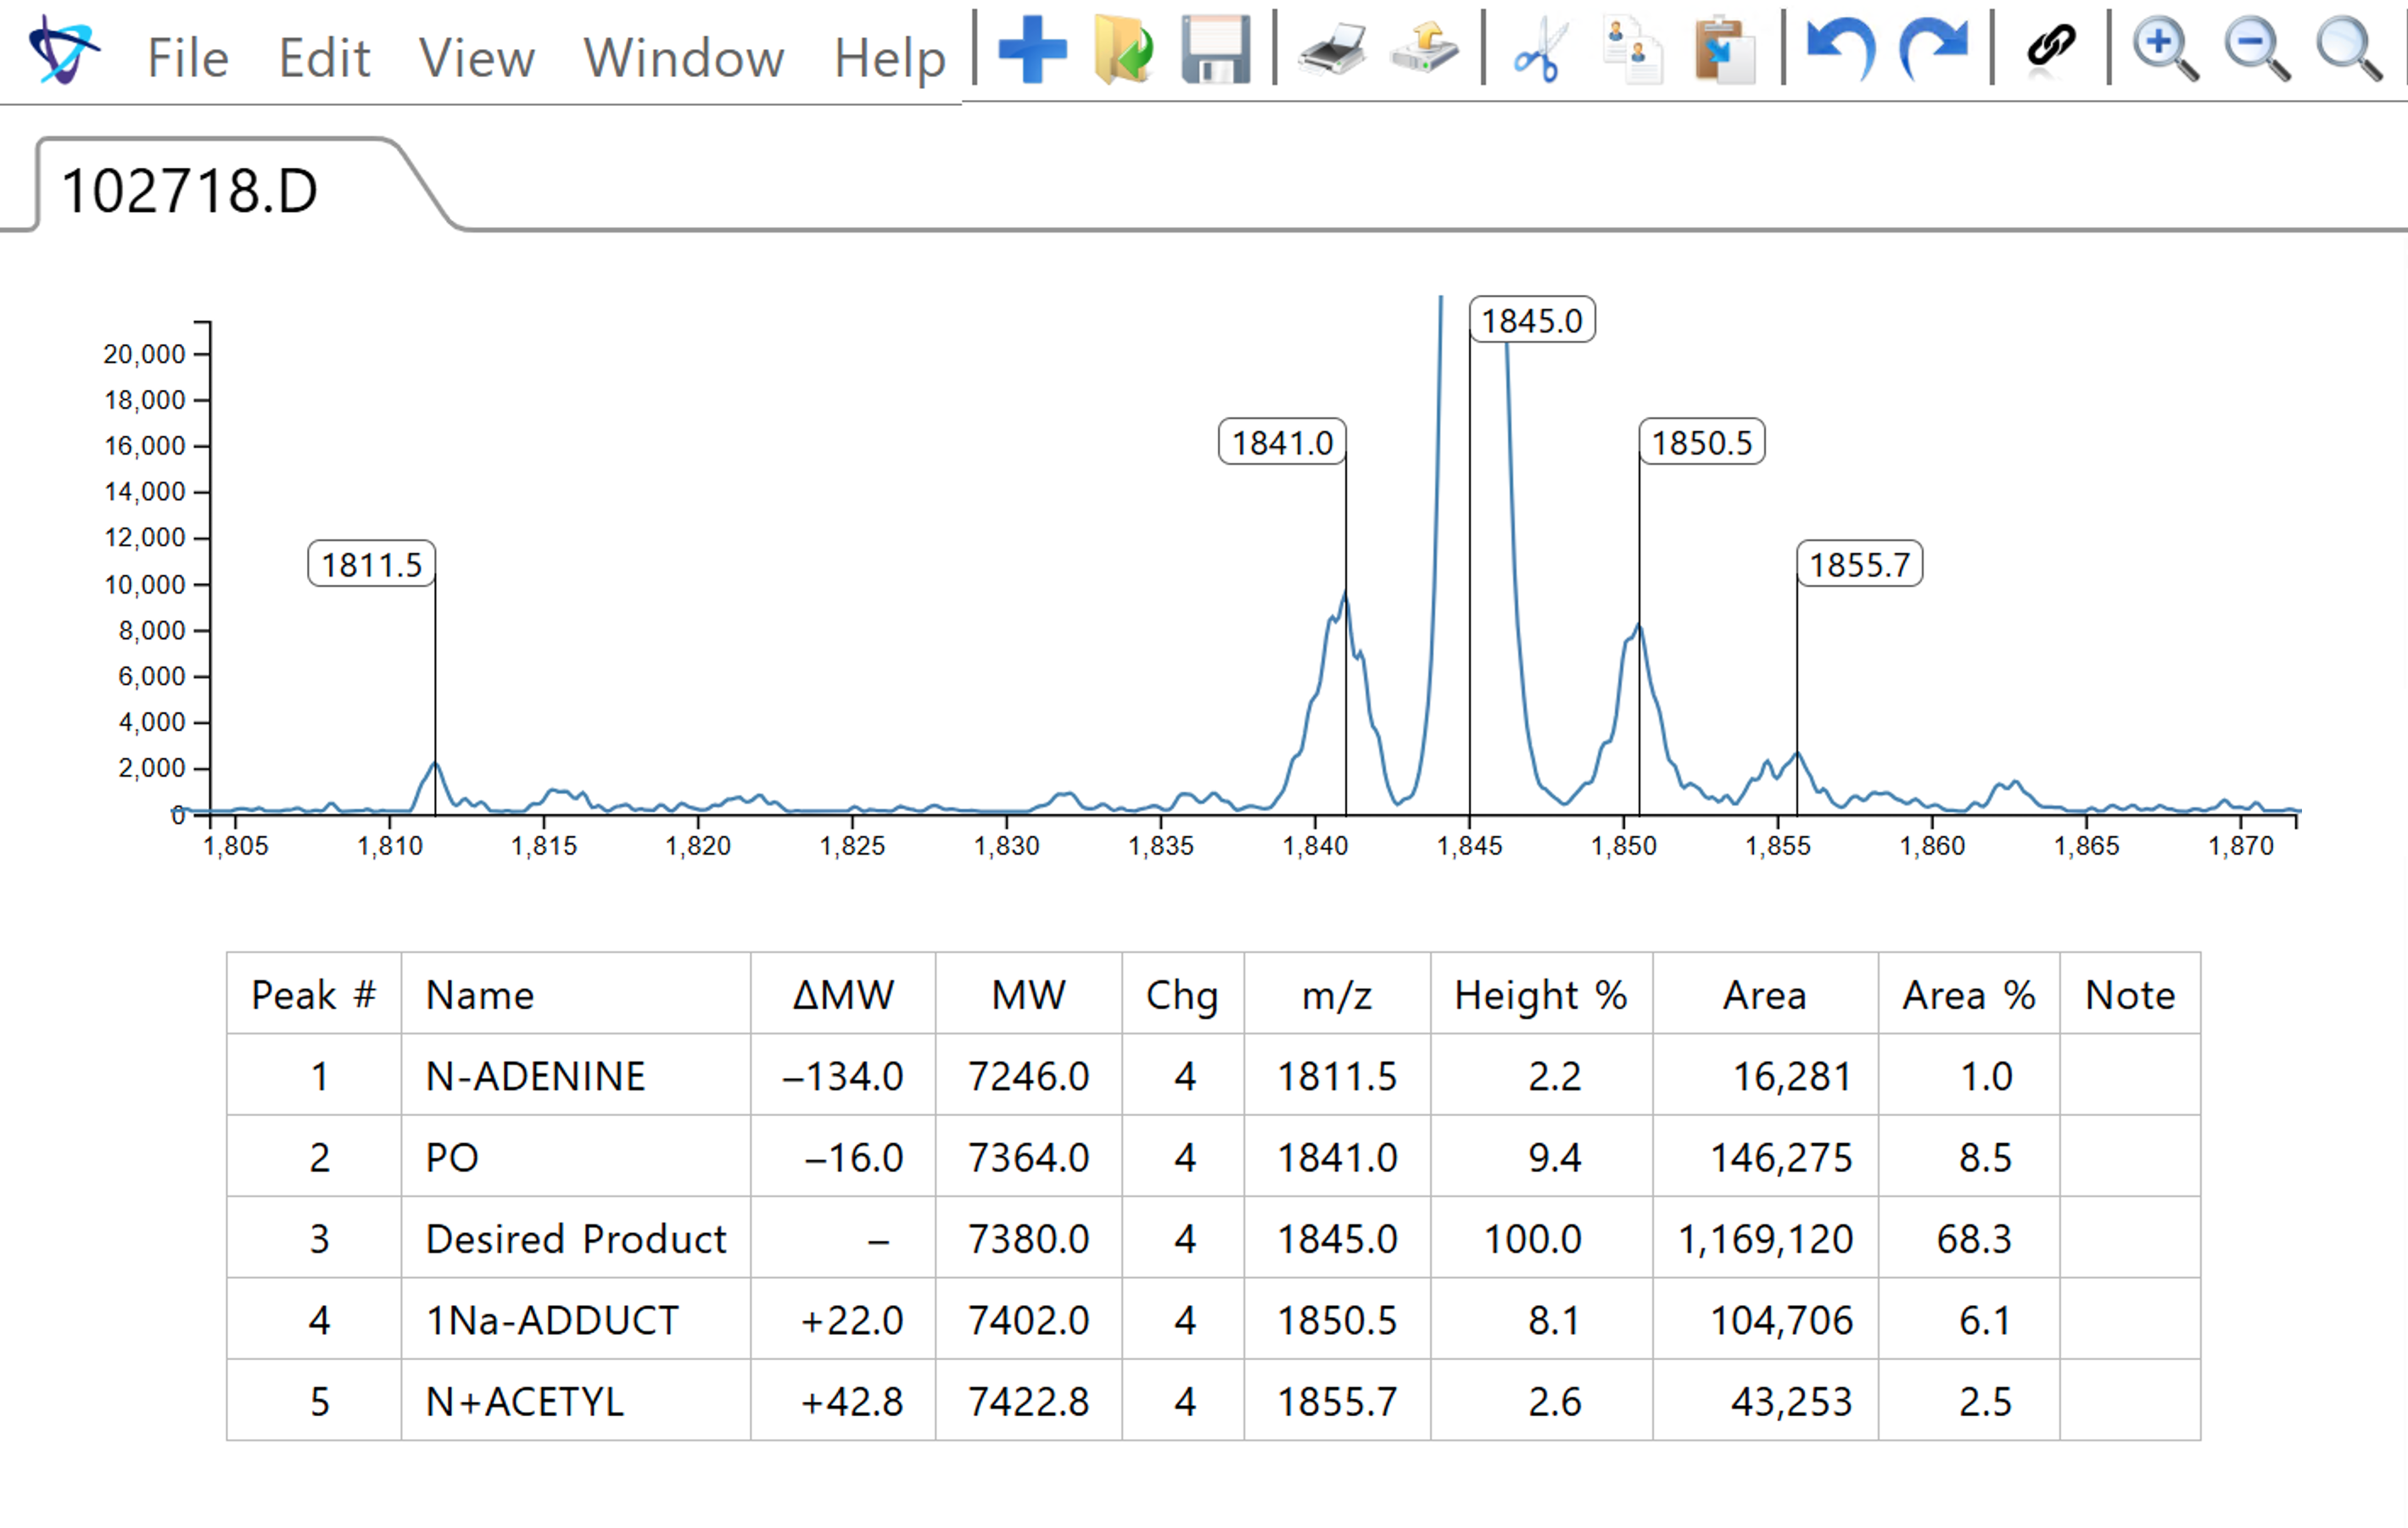Open the View menu

click(x=476, y=58)
